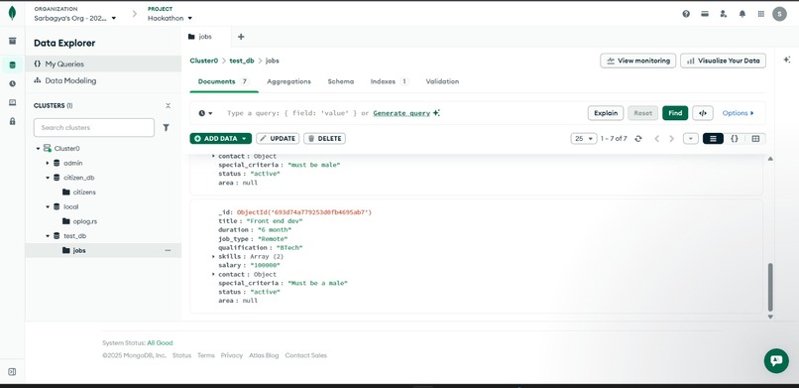Click the Cluster0 breadcrumb link
The width and height of the screenshot is (799, 388).
click(x=204, y=61)
